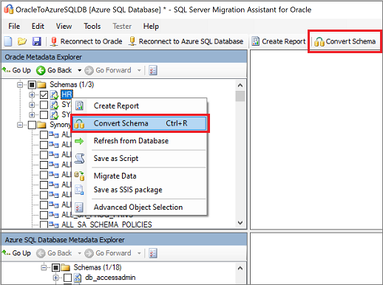Screen dimensions: 383x285
Task: Collapse Azure Schemas (1/18) node
Action: tap(44, 267)
